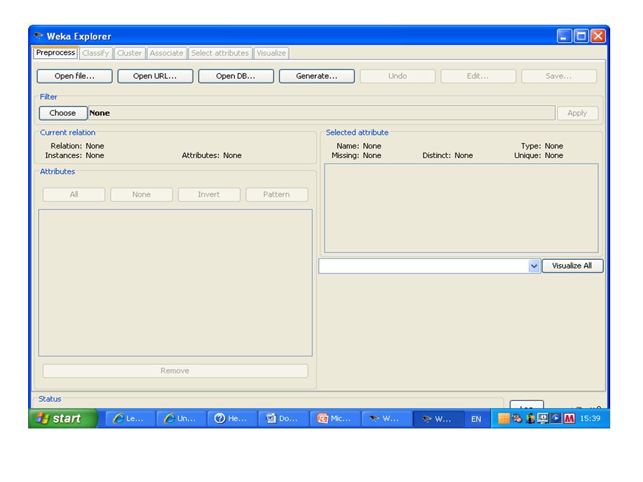Switch to the Word "Do..." taskbar document
Viewport: 643px width, 482px height.
[283, 418]
